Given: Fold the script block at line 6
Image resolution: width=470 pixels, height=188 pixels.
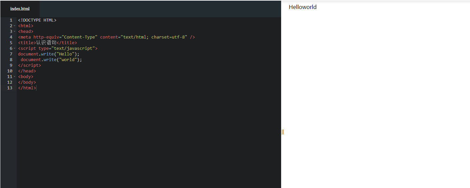Looking at the screenshot, I should click(15, 48).
